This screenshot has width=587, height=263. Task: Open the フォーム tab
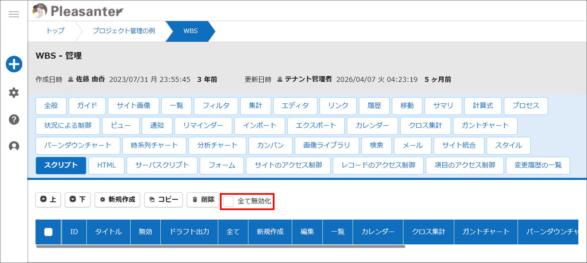pyautogui.click(x=222, y=165)
